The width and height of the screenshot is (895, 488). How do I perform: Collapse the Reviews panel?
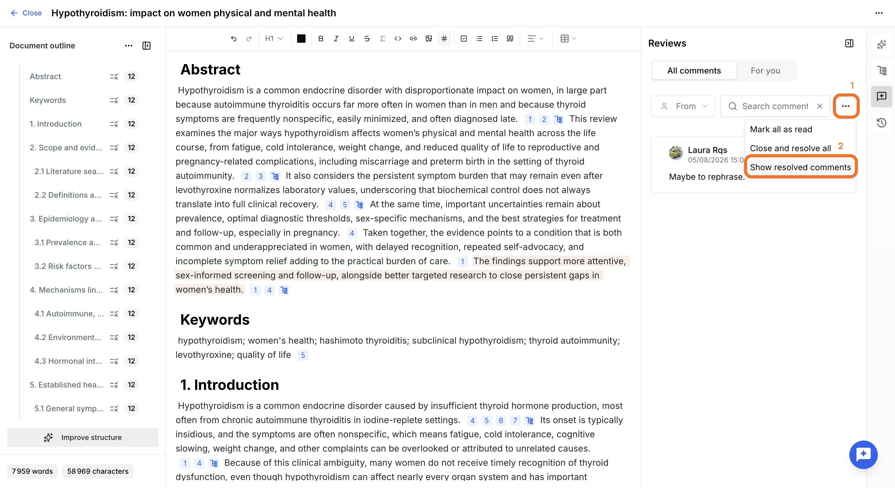[x=849, y=43]
